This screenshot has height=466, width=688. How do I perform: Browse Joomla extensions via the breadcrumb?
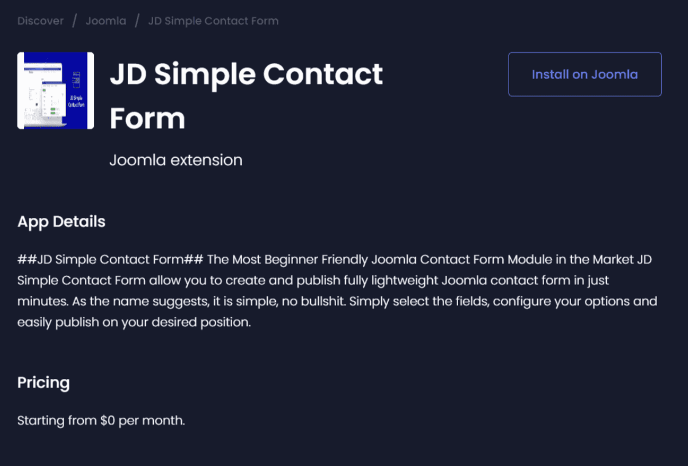pyautogui.click(x=105, y=21)
